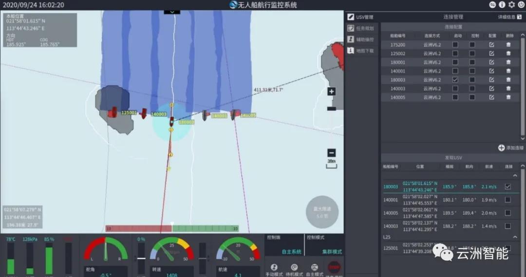Open config editor for vessel 180001
526x277 pixels.
point(491,62)
